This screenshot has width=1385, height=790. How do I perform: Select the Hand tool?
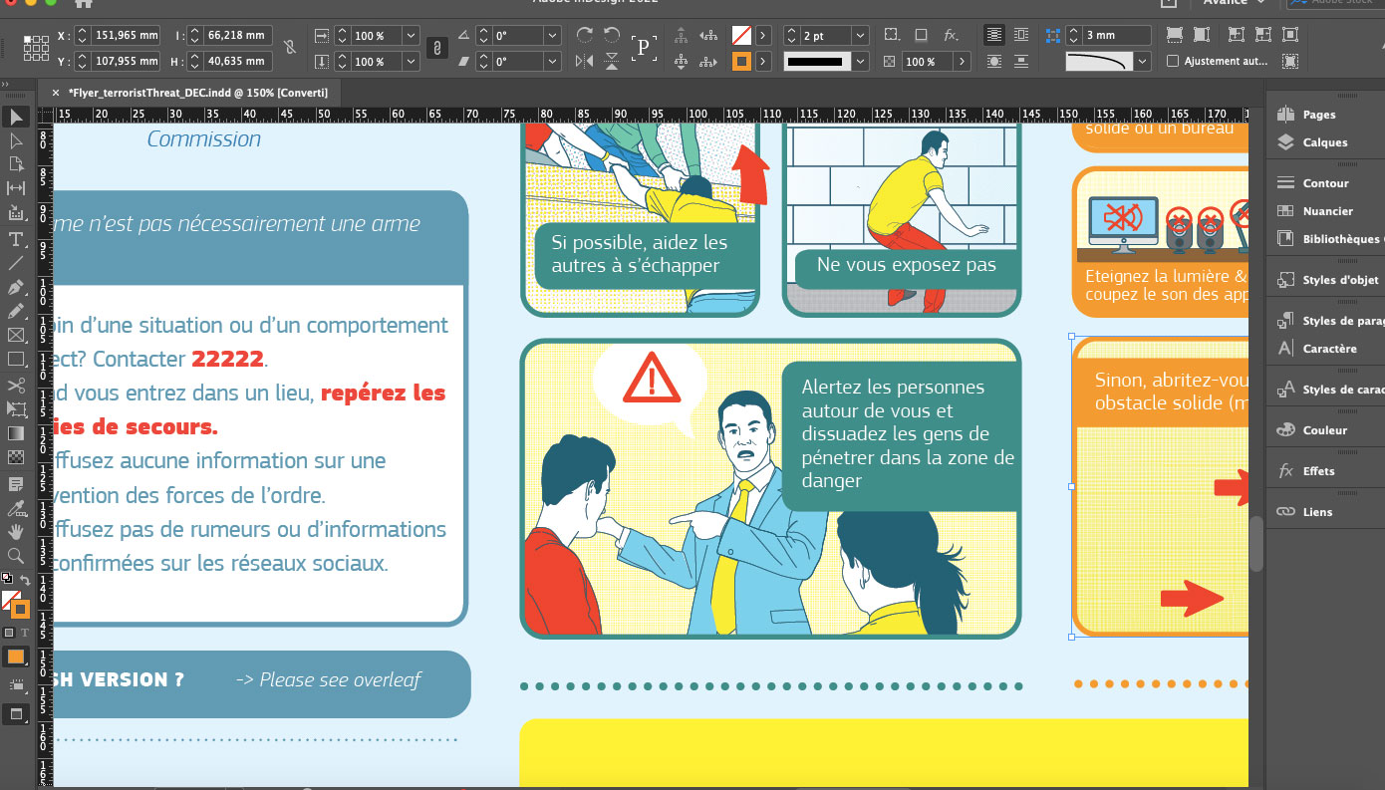point(15,531)
